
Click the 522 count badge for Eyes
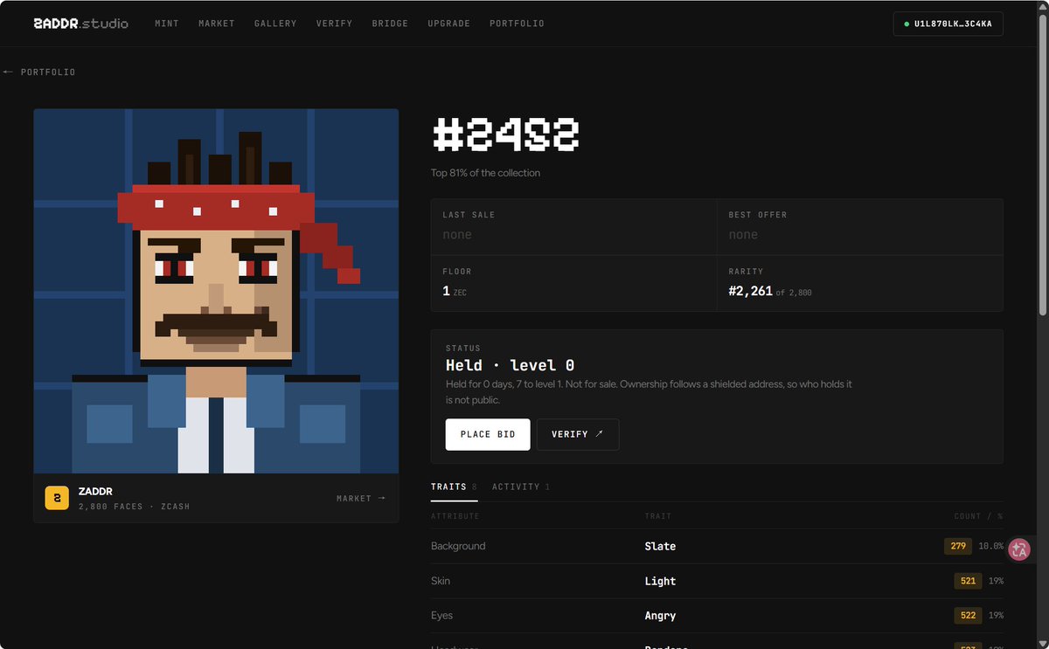click(968, 616)
